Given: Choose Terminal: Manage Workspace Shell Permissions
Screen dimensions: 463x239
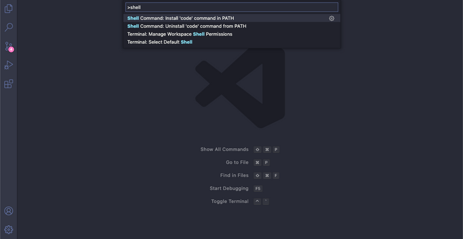Looking at the screenshot, I should point(231,34).
